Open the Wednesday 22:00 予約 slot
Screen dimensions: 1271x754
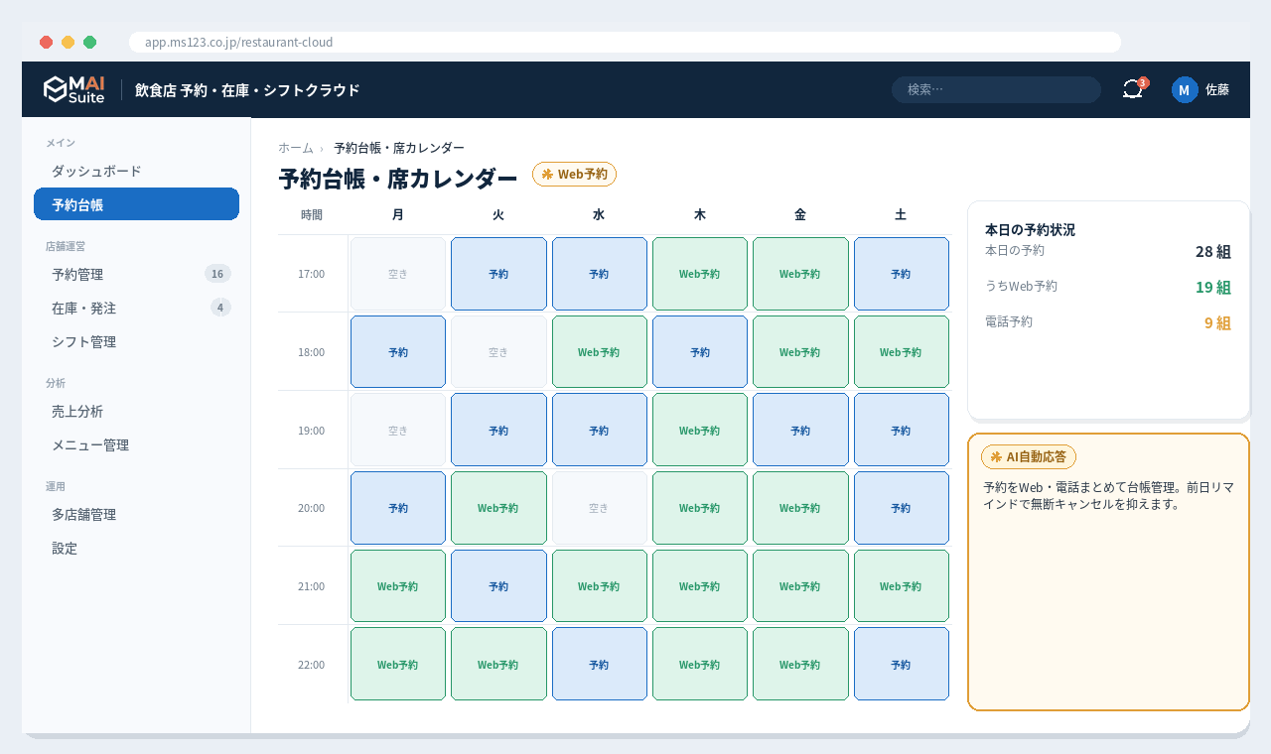tap(599, 664)
